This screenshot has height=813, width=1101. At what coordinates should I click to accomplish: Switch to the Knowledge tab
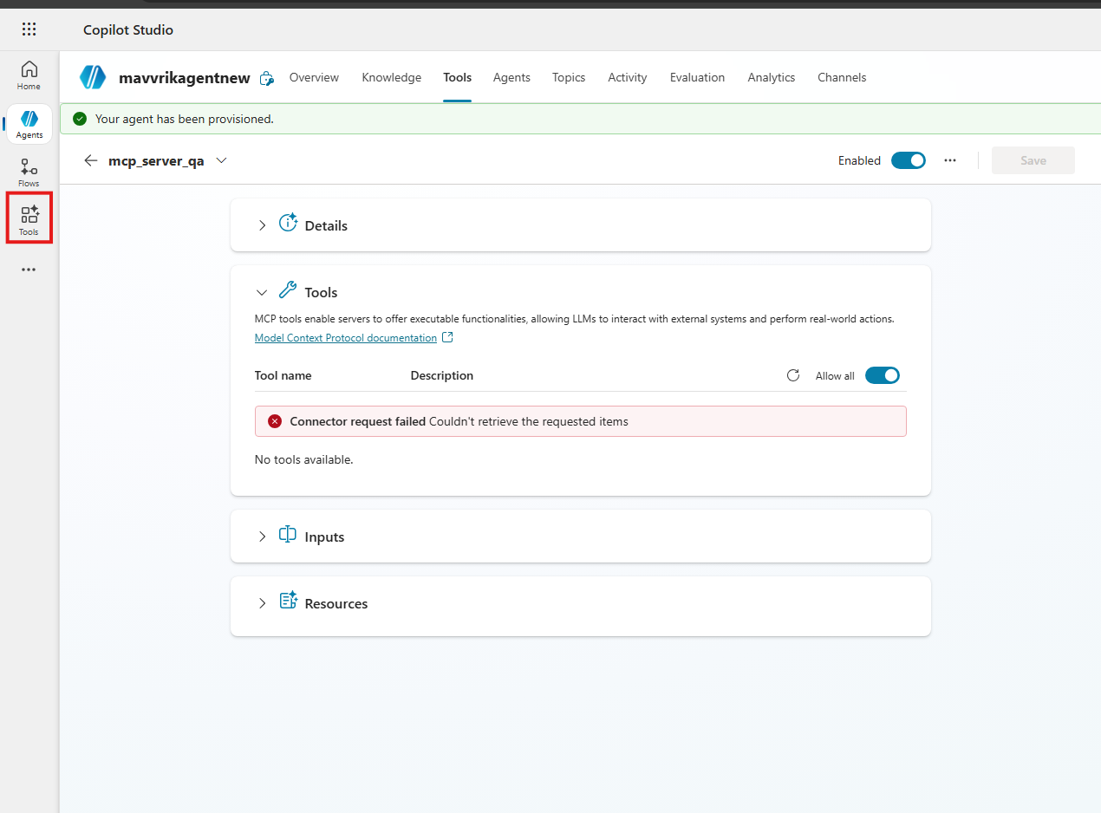[x=391, y=77]
